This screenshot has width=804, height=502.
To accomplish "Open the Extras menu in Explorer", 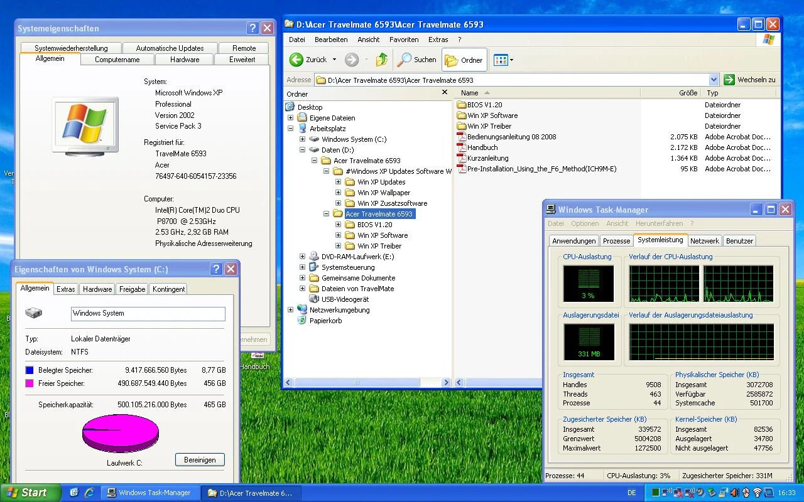I will coord(438,40).
